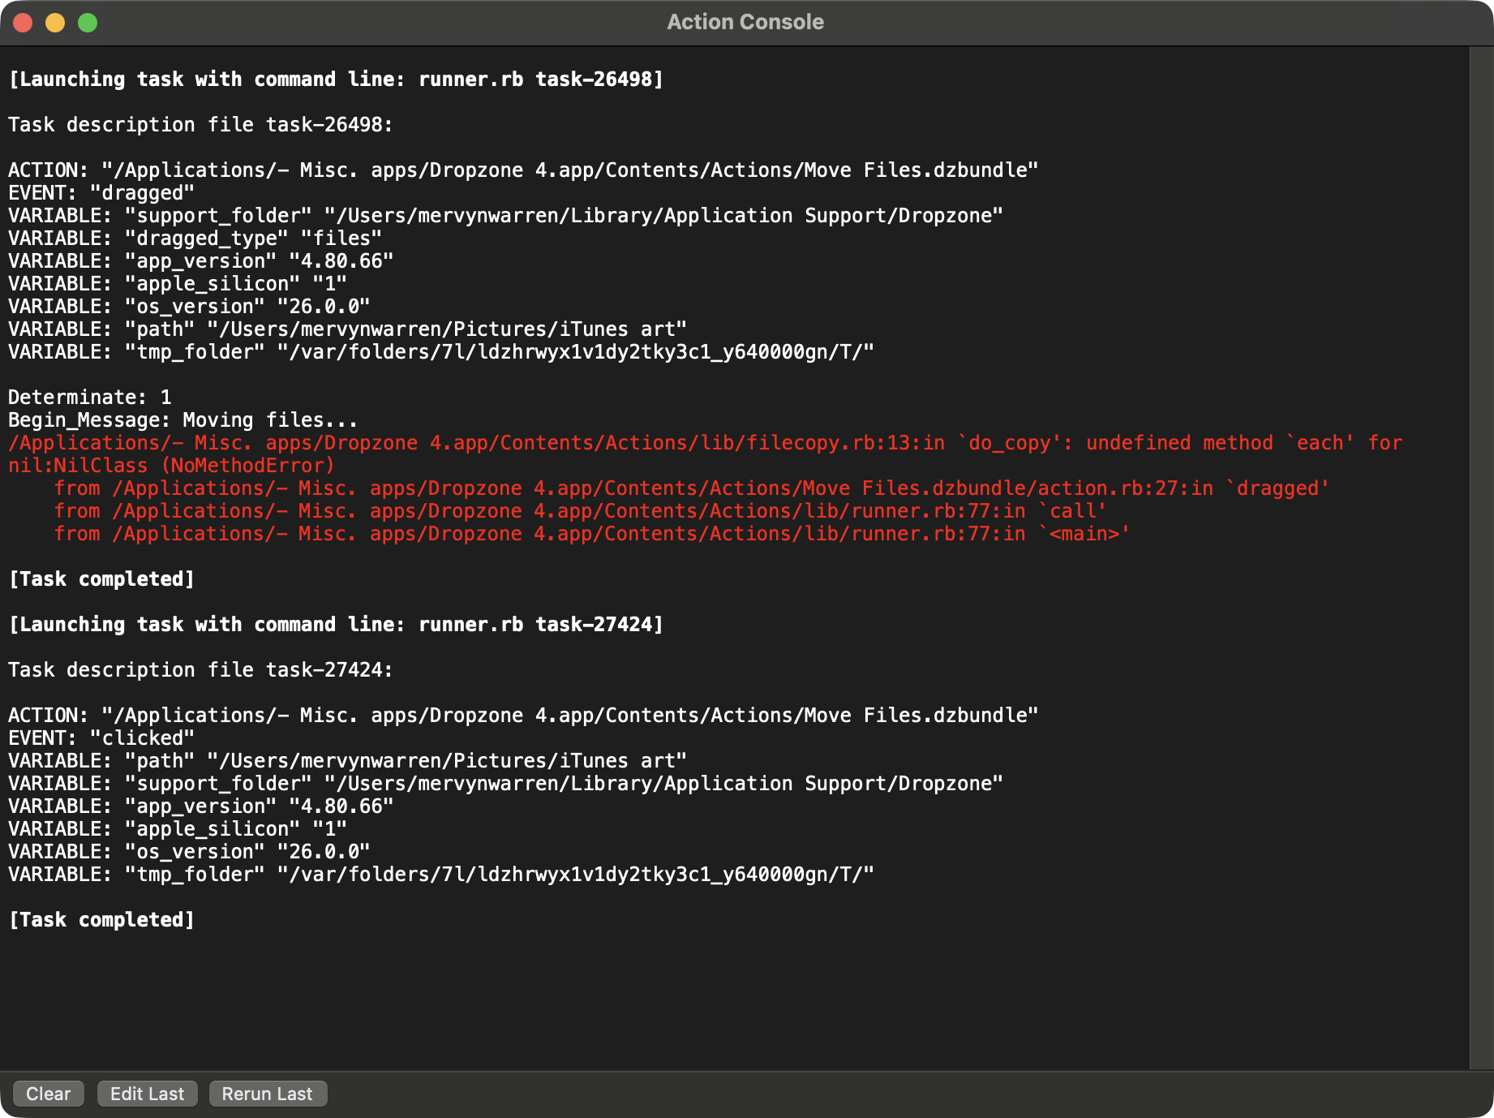Image resolution: width=1494 pixels, height=1118 pixels.
Task: Click the "Determinate: 1" line
Action: coord(89,398)
